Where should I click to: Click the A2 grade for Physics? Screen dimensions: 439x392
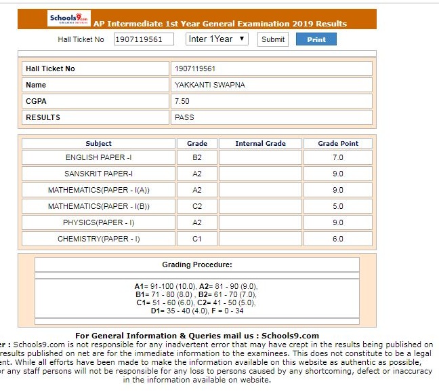coord(197,222)
